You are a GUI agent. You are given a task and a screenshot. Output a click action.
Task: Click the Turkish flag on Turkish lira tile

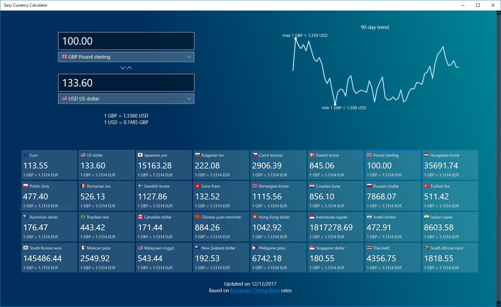pos(426,186)
